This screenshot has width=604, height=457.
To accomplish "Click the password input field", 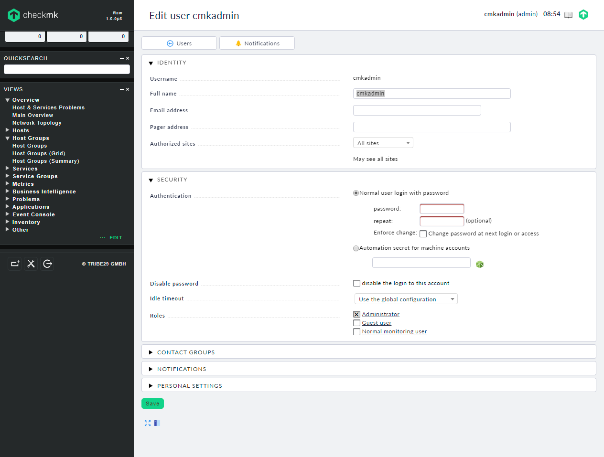I will point(442,209).
